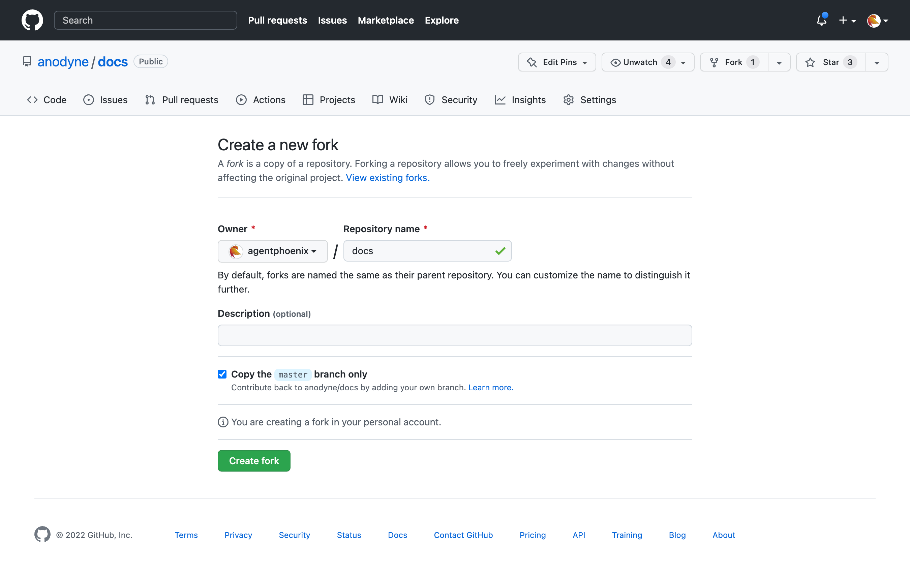Open the notifications bell

pos(822,20)
